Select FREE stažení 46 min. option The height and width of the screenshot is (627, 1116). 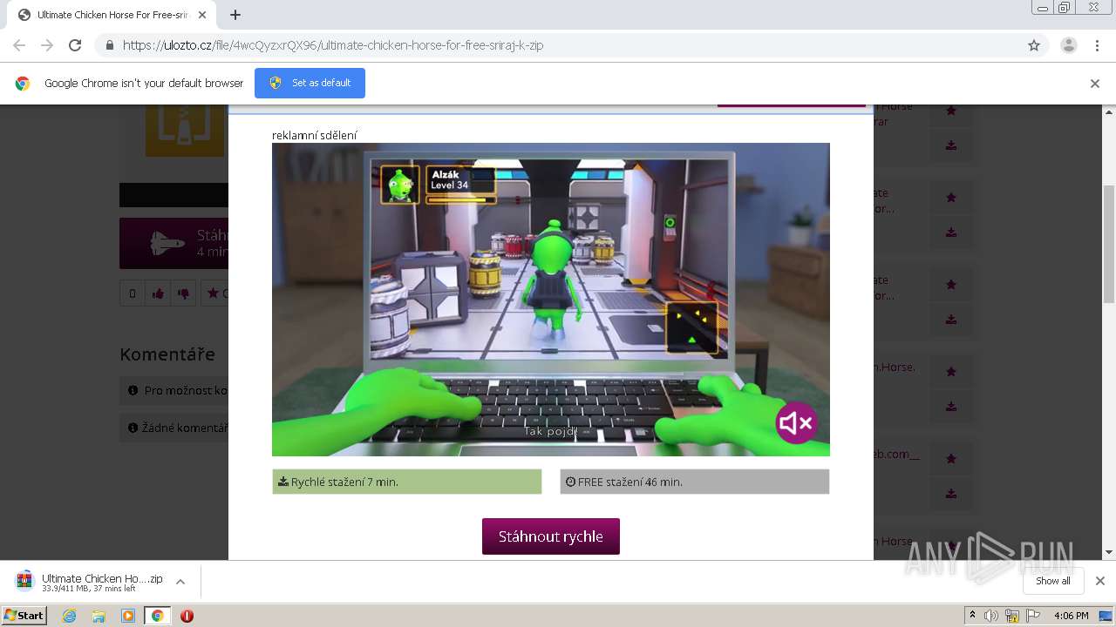[694, 482]
